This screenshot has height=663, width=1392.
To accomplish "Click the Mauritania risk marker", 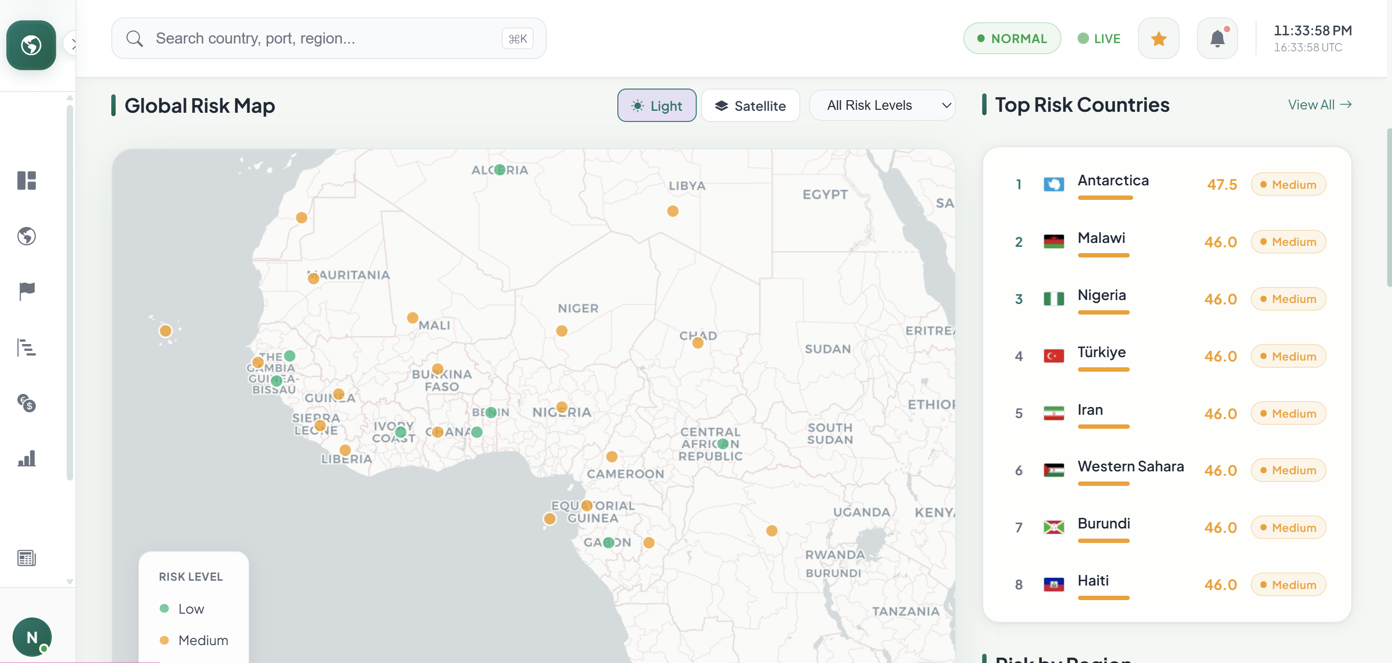I will [313, 279].
